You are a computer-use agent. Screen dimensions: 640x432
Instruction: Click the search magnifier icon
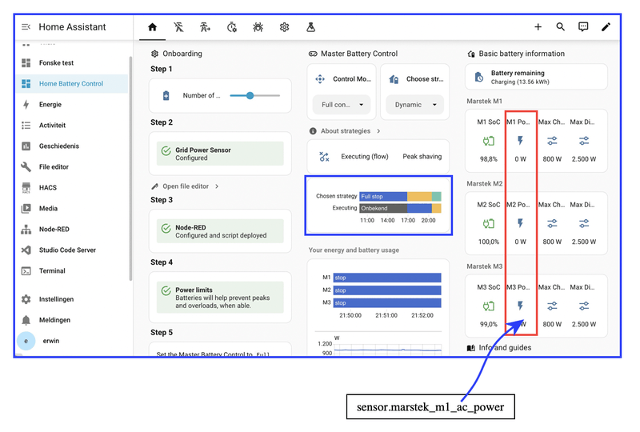coord(561,27)
